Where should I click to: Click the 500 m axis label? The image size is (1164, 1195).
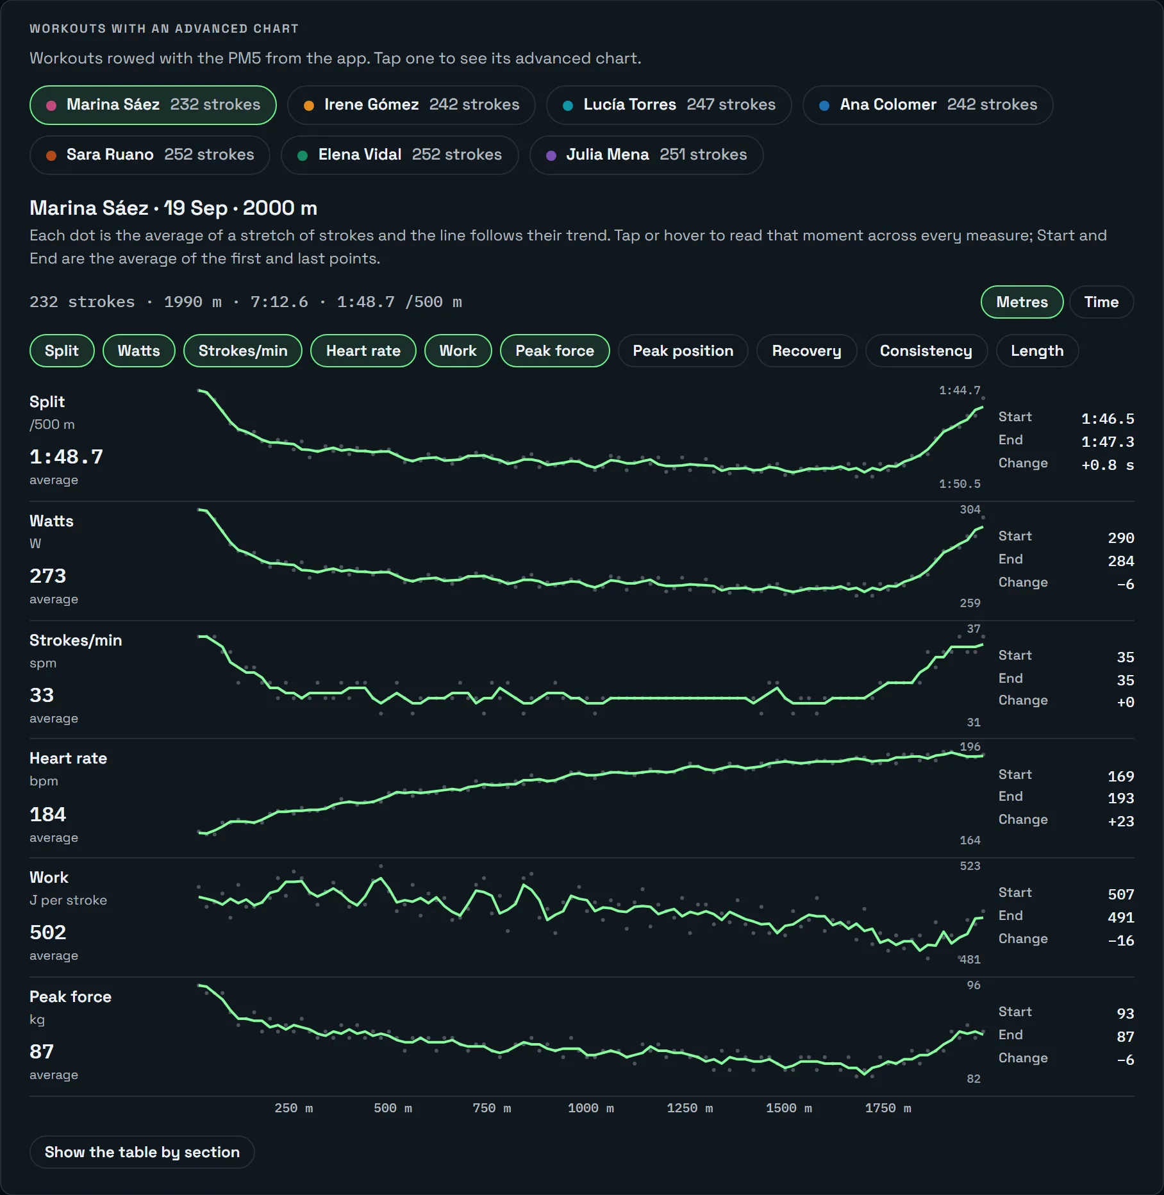click(x=392, y=1108)
